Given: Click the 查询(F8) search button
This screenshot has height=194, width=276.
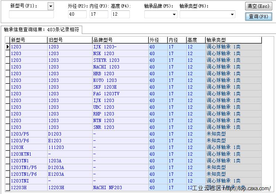Looking at the screenshot, I should [x=258, y=16].
